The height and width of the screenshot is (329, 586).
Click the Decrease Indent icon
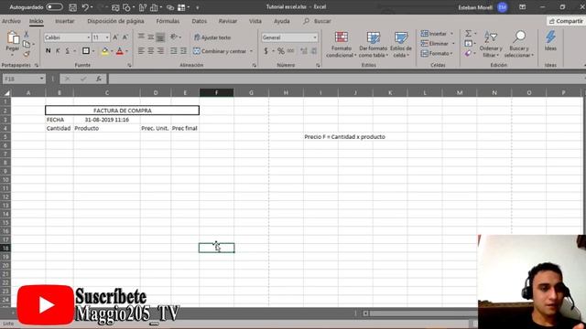174,51
